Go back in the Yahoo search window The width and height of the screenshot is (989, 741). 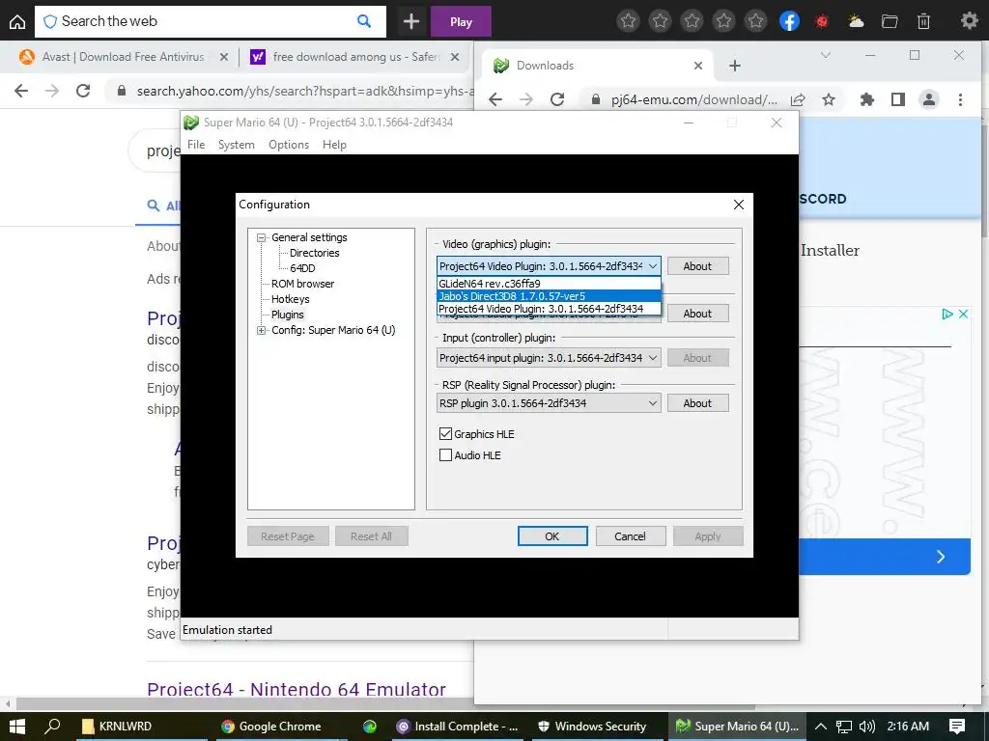21,91
